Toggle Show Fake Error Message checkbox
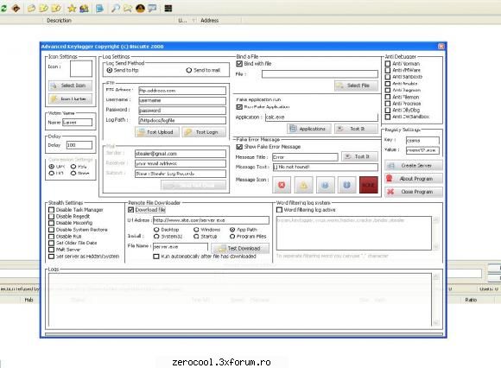 pos(239,147)
